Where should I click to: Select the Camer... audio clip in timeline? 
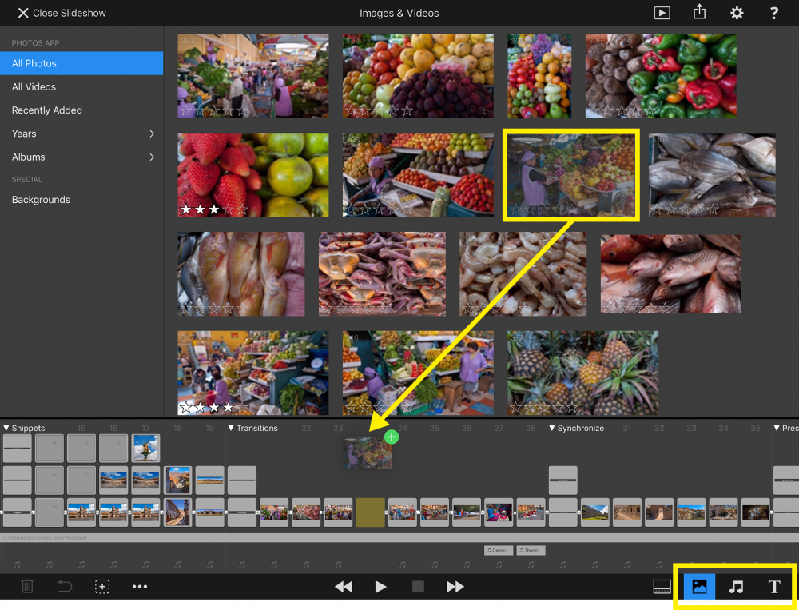click(x=499, y=550)
